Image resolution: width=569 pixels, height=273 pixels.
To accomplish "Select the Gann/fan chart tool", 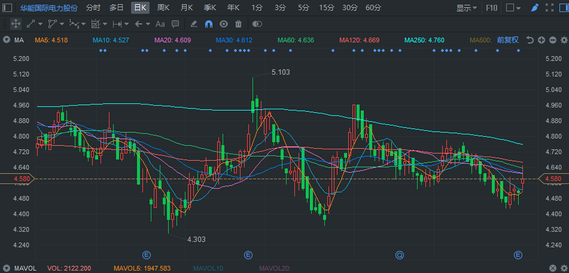I will pos(96,24).
